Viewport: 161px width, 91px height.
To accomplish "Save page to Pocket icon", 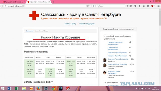I will 135,6.
